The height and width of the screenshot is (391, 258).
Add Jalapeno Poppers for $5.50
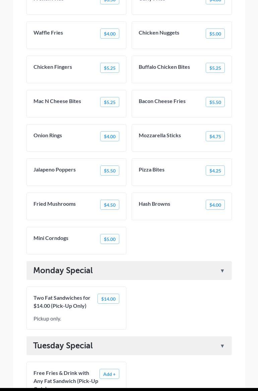(110, 171)
